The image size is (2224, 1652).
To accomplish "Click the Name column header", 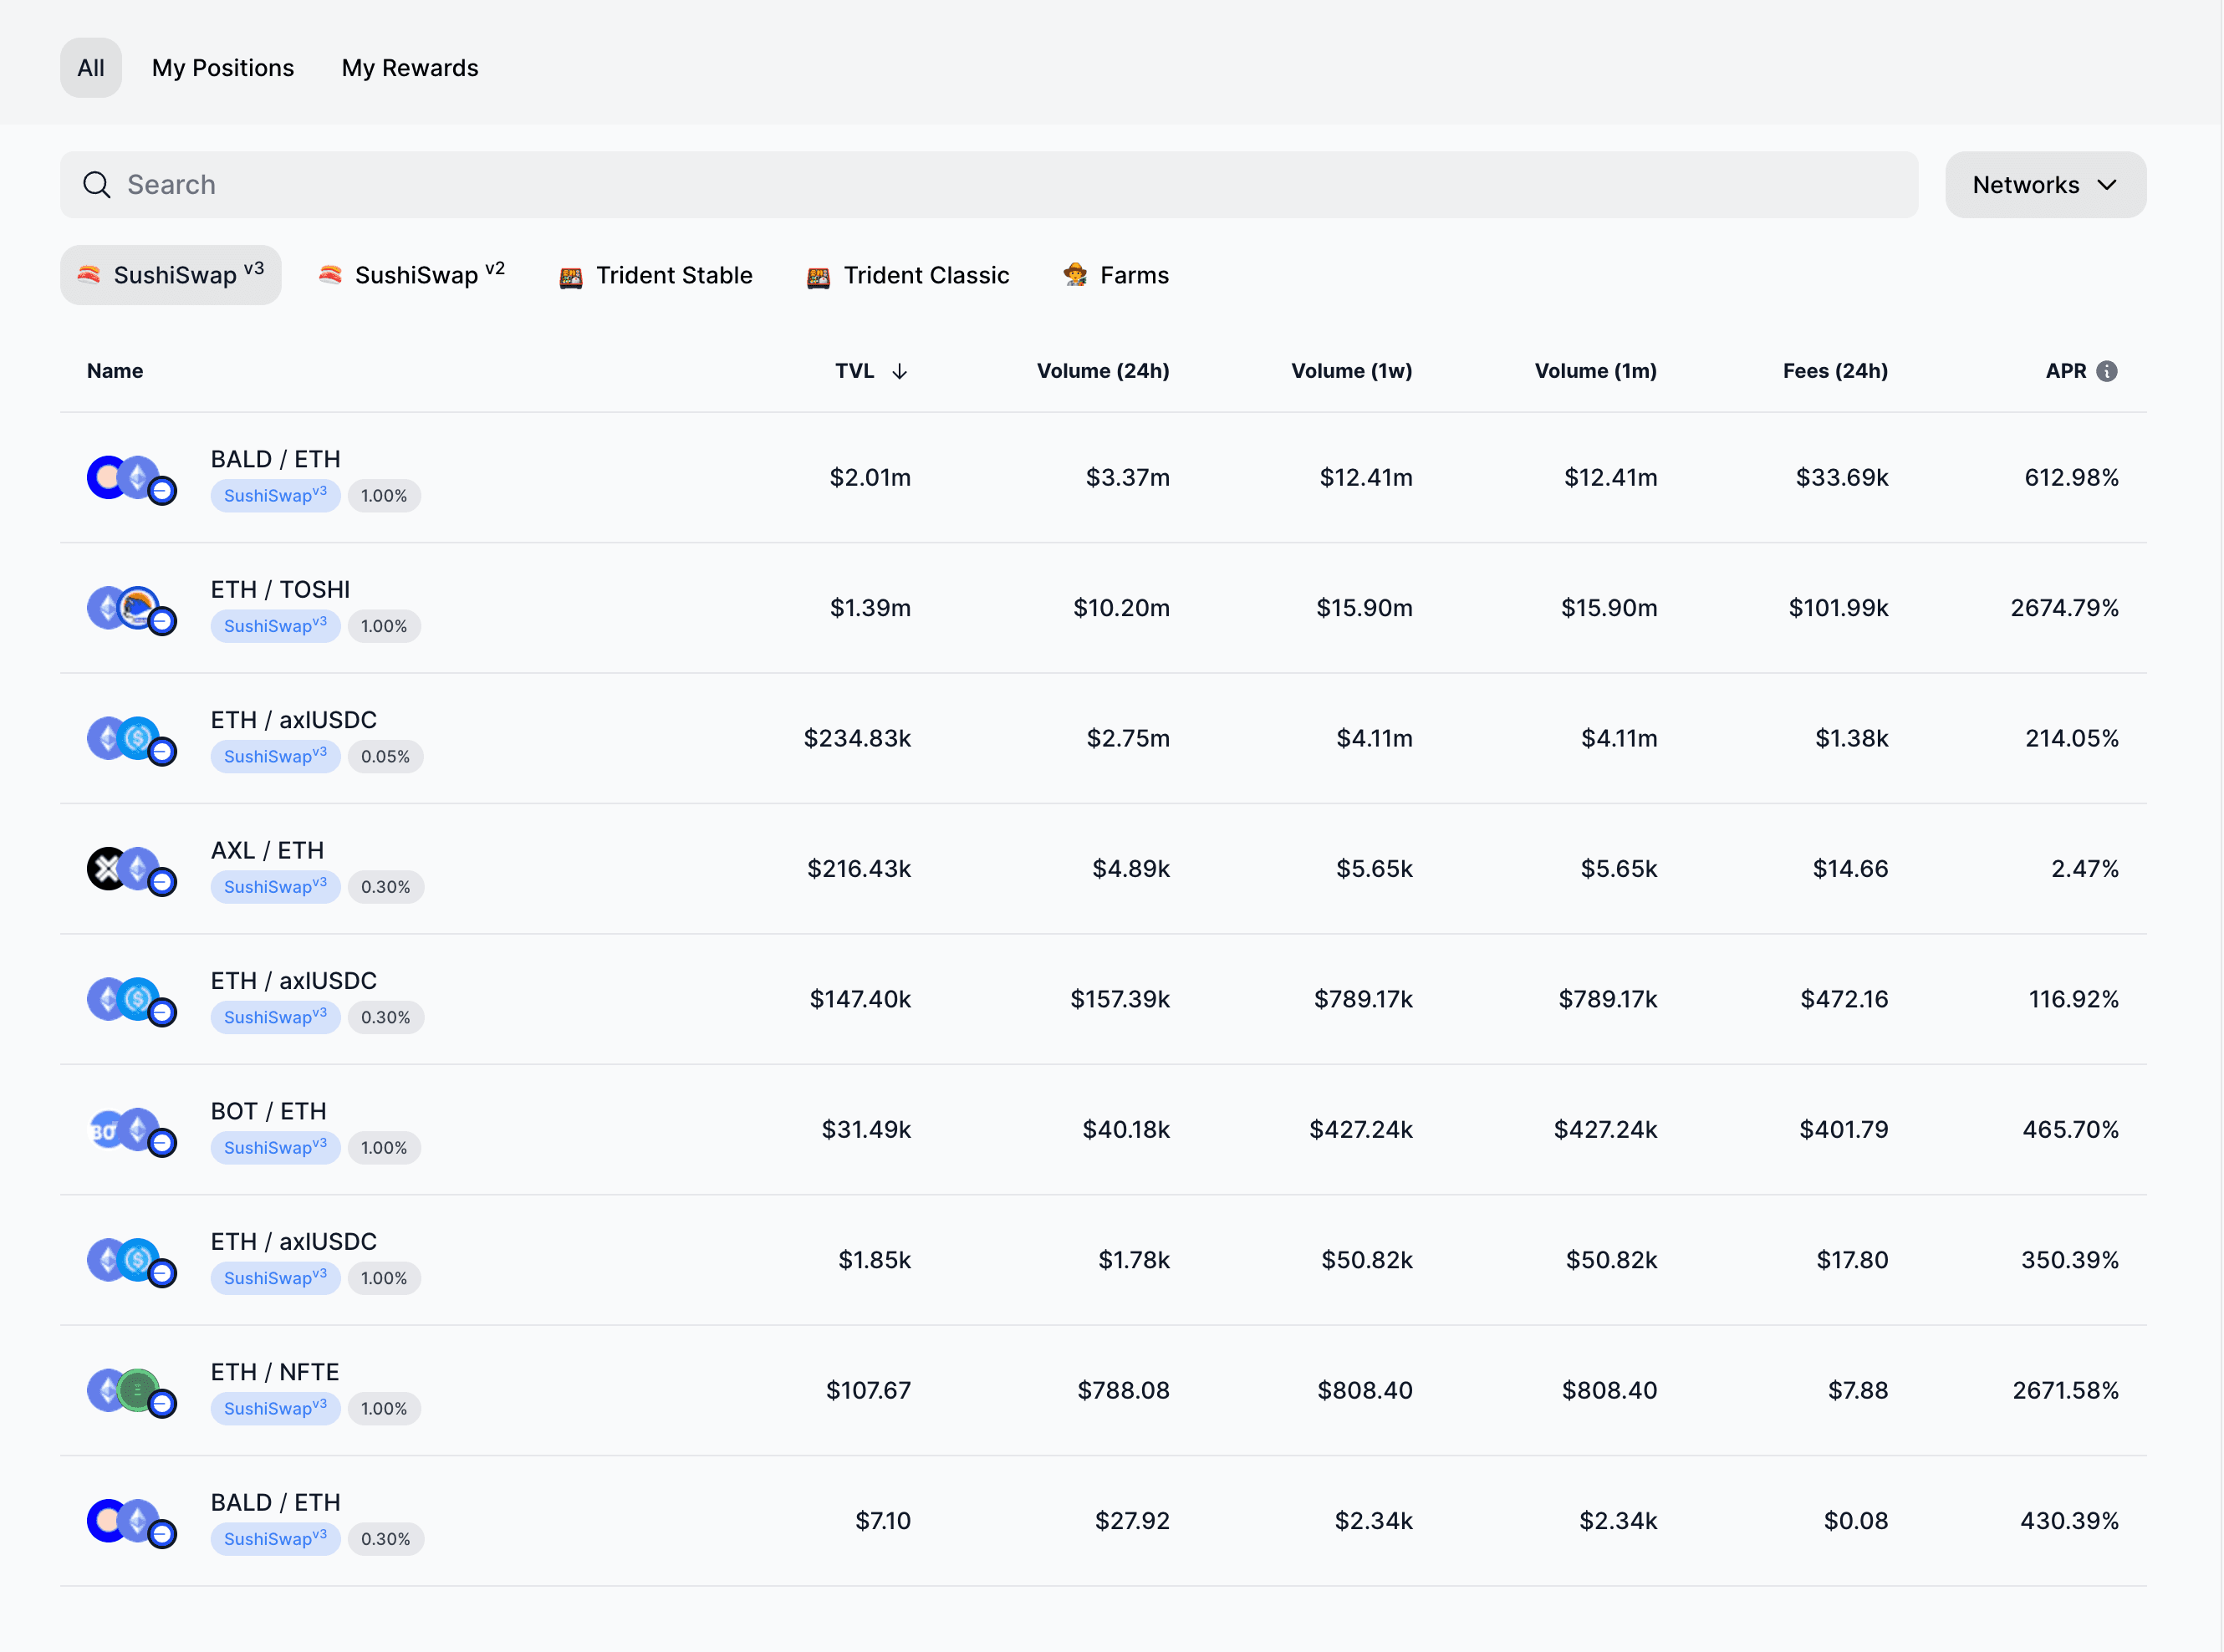I will (115, 371).
